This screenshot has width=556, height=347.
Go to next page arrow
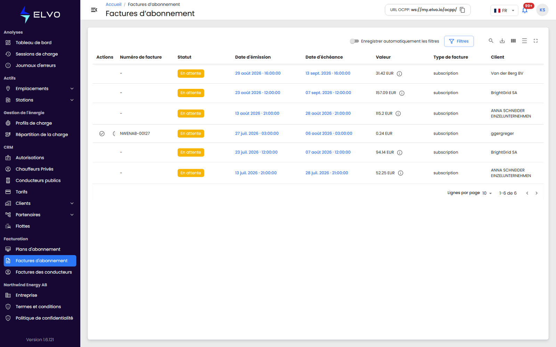coord(537,193)
